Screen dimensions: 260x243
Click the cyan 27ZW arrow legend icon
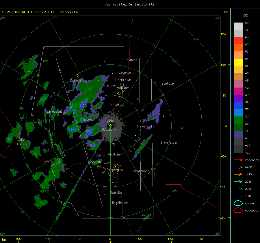pyautogui.click(x=238, y=181)
